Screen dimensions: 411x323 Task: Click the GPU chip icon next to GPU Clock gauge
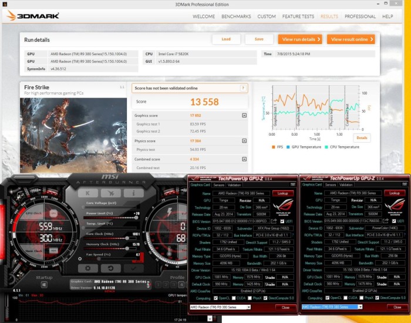tap(54, 213)
